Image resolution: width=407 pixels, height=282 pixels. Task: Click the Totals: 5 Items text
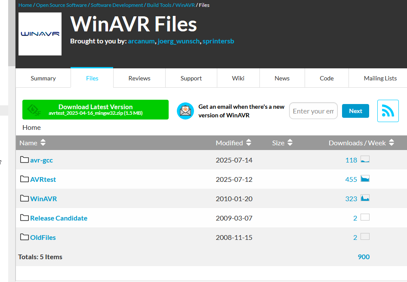point(40,257)
